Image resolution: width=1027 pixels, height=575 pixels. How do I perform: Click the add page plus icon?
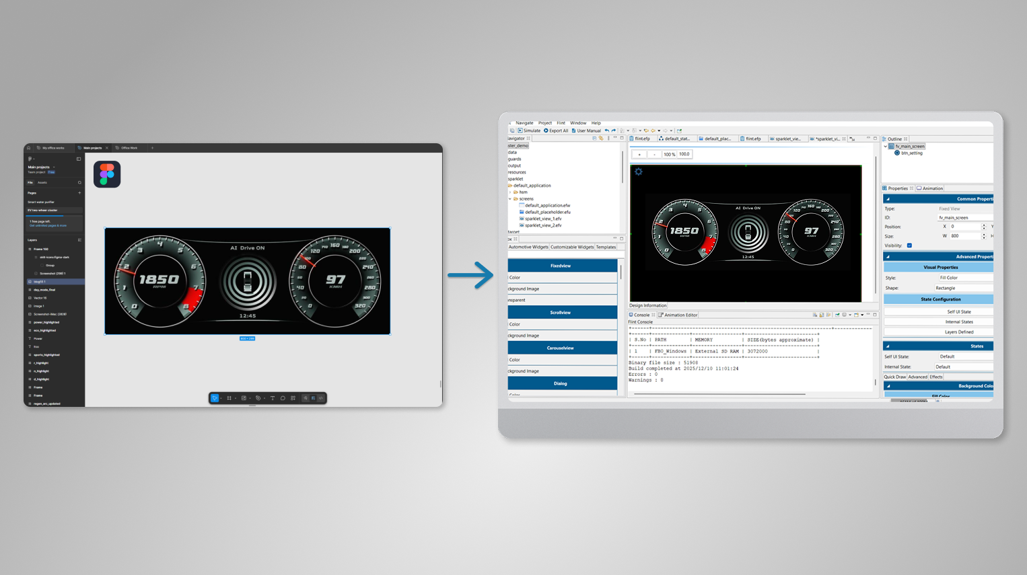click(79, 193)
